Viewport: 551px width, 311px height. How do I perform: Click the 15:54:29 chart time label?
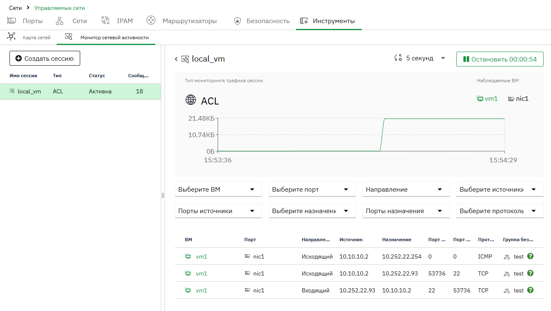tap(503, 160)
